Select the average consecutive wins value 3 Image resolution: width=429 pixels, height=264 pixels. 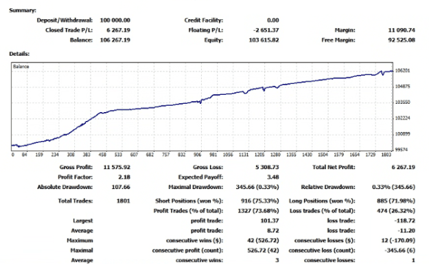coord(277,260)
